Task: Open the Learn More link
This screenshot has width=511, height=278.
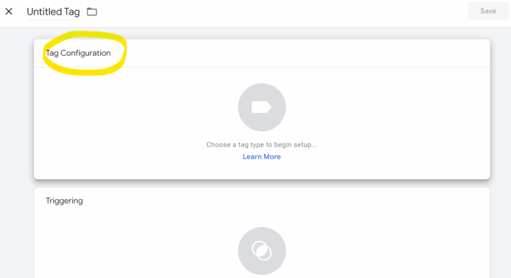Action: click(x=261, y=157)
